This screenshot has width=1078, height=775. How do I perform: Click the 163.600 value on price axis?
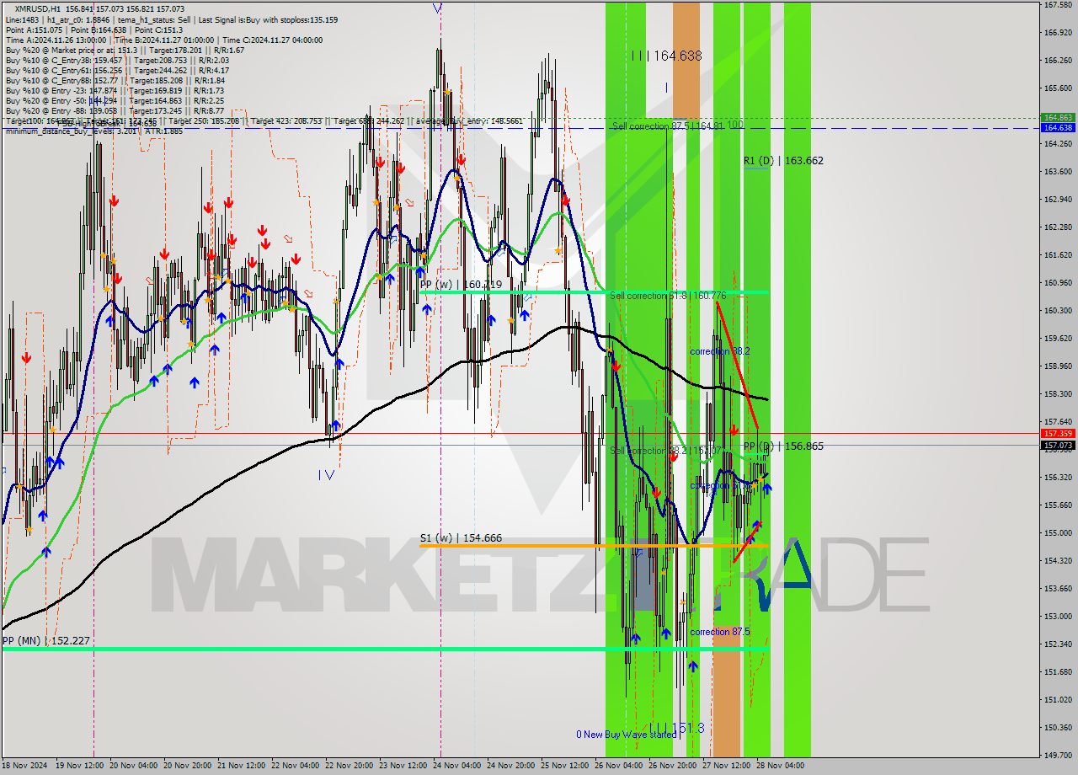[1057, 172]
